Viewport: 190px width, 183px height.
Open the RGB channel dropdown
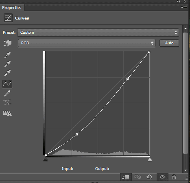pos(87,43)
